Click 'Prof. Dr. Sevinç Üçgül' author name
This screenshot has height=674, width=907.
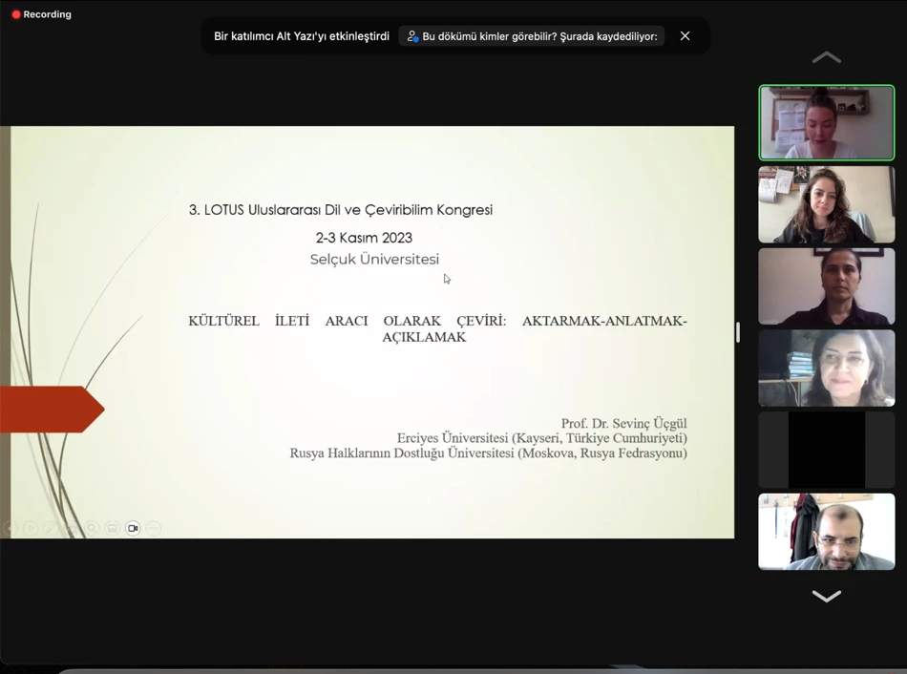623,424
